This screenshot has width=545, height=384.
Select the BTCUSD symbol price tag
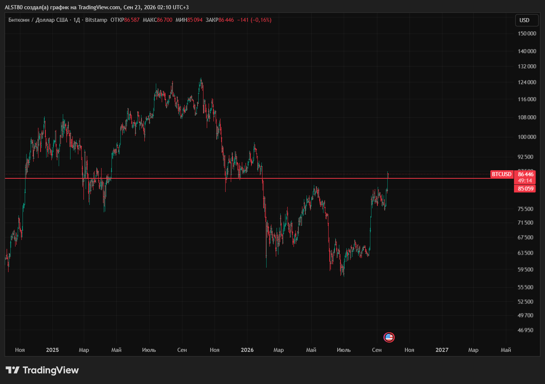tap(501, 174)
